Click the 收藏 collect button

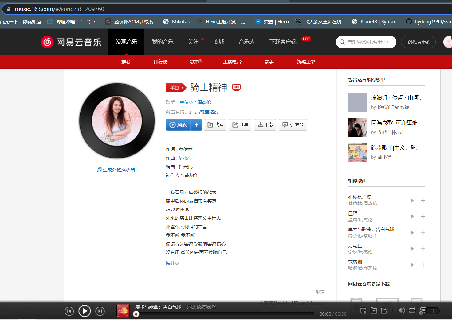[x=215, y=125]
